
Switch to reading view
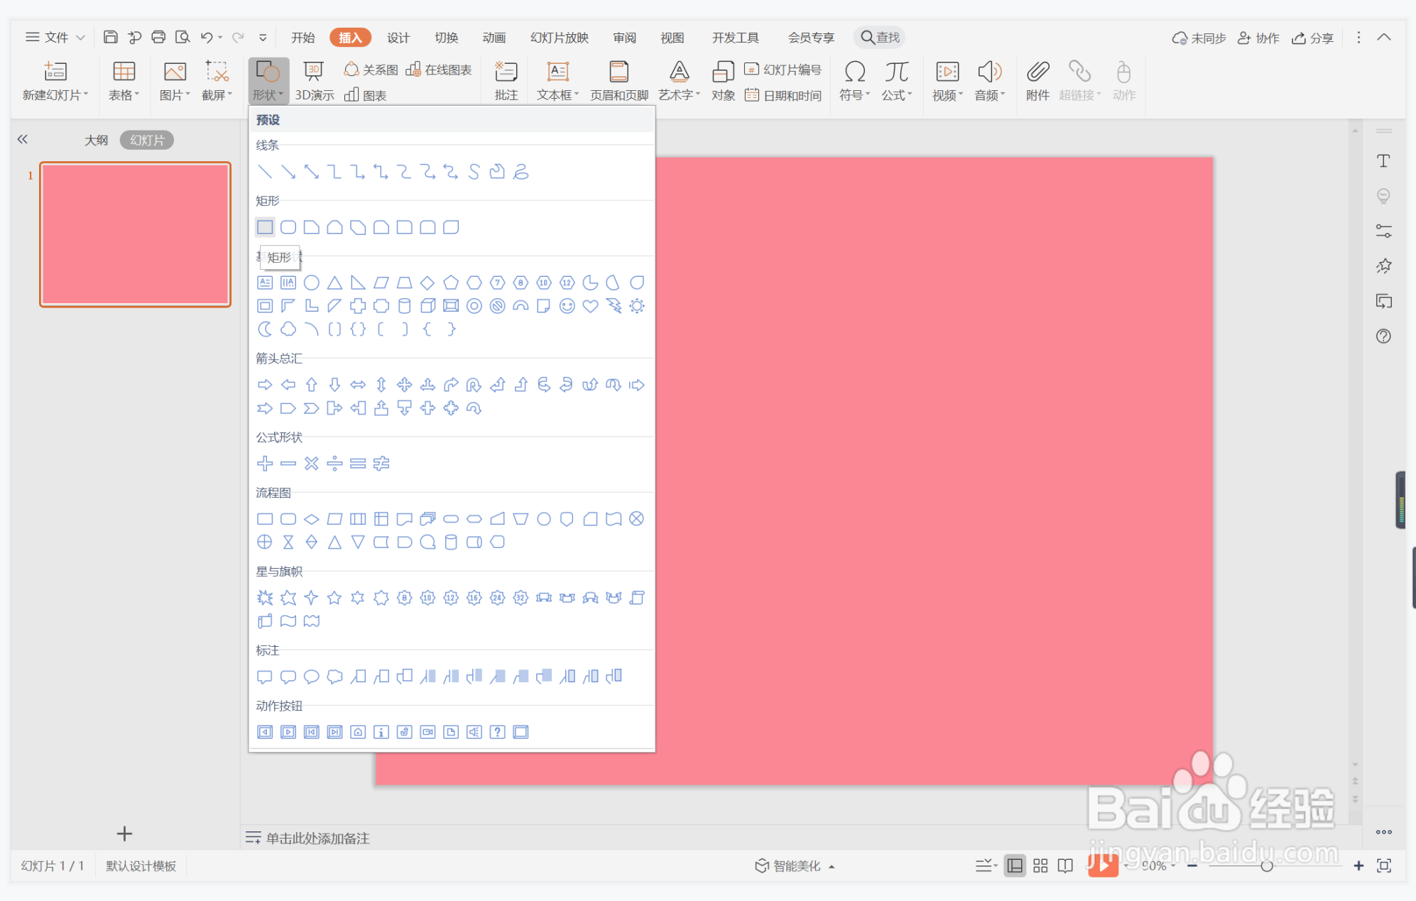click(1065, 865)
